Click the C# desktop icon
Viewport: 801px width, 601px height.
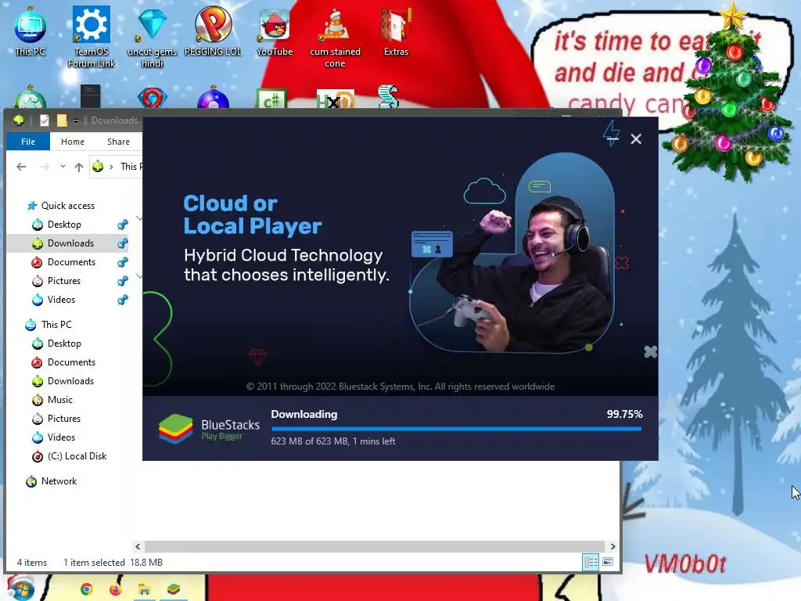(271, 99)
